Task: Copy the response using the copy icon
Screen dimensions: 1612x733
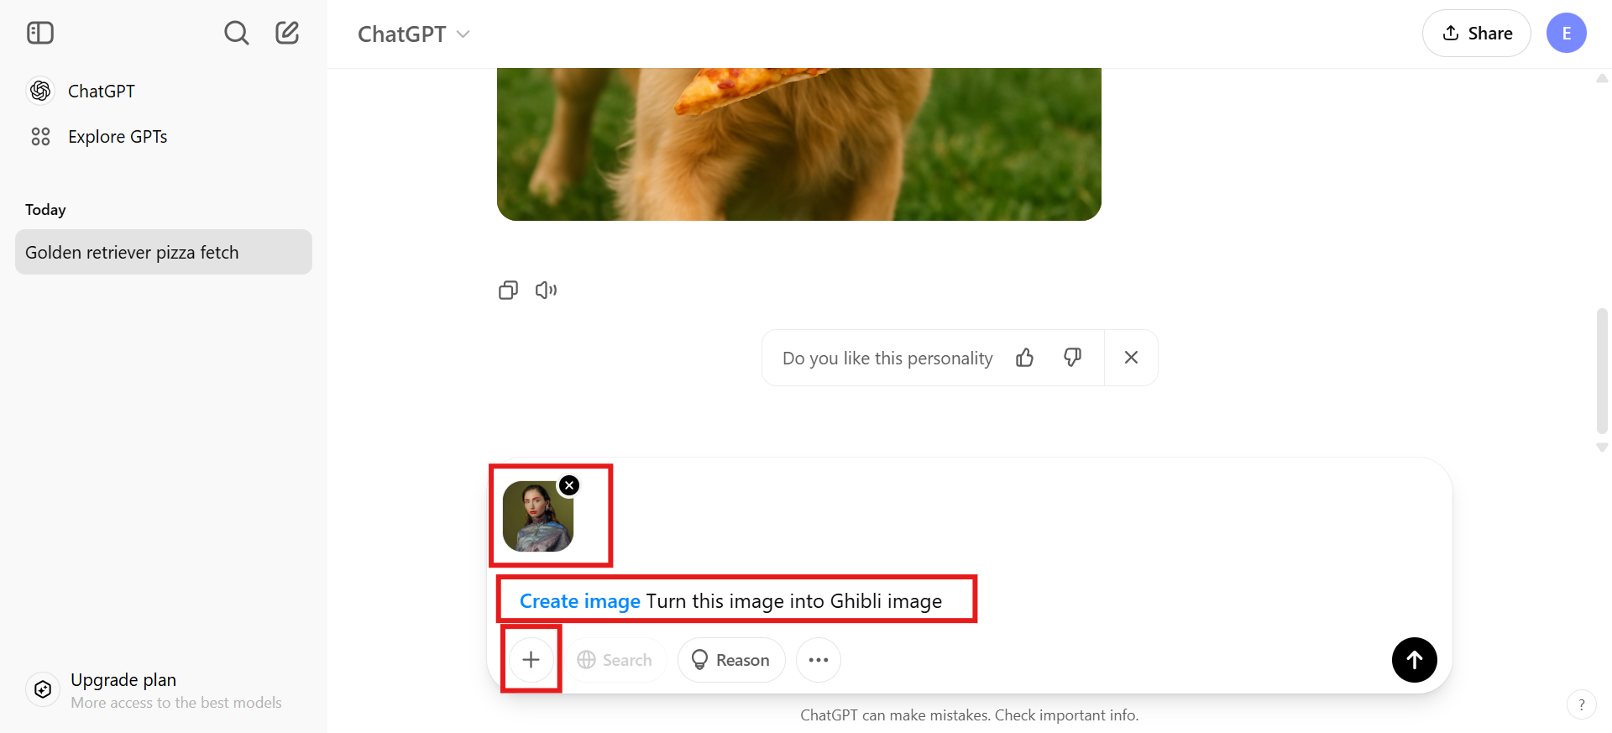Action: (508, 291)
